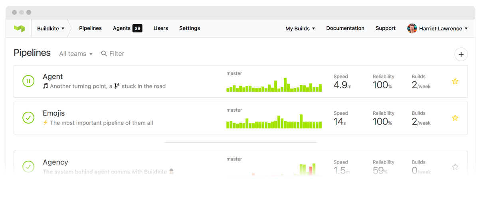This screenshot has height=197, width=481.
Task: Click the Agent reliability value 100%
Action: point(382,85)
